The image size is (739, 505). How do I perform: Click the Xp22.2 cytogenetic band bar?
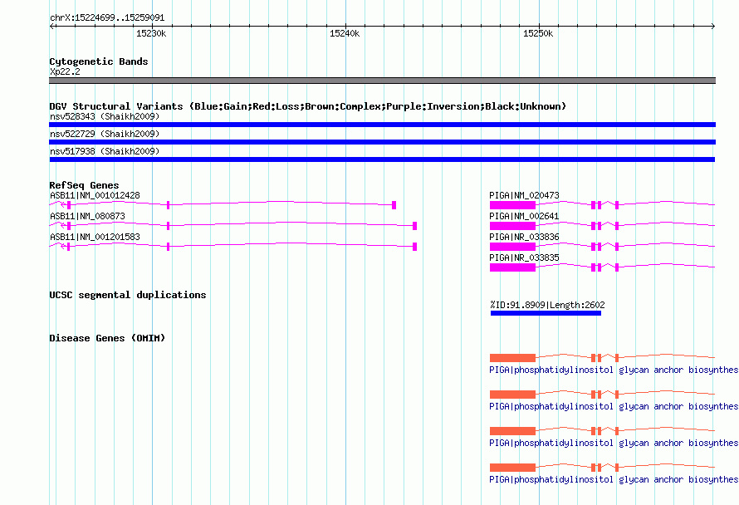click(382, 81)
